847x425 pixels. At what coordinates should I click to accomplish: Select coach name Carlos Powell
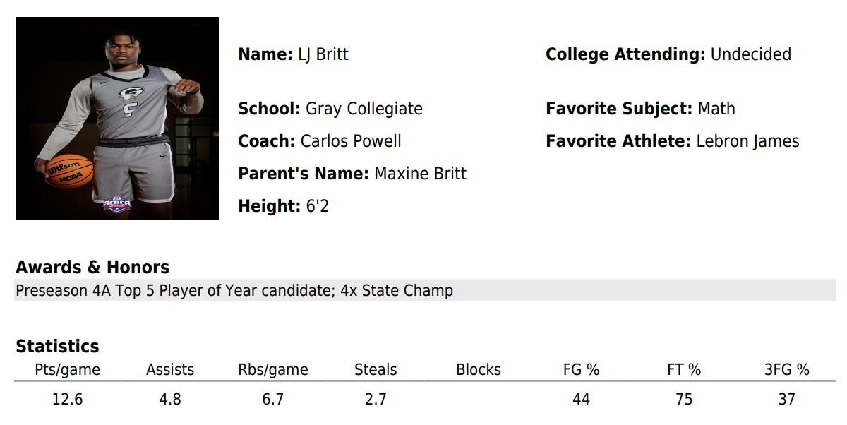point(351,141)
